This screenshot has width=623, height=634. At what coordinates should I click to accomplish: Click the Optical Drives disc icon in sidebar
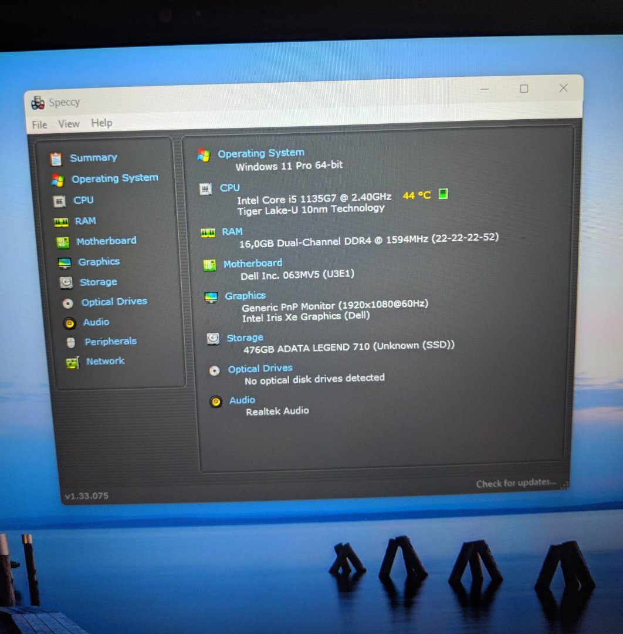point(68,303)
